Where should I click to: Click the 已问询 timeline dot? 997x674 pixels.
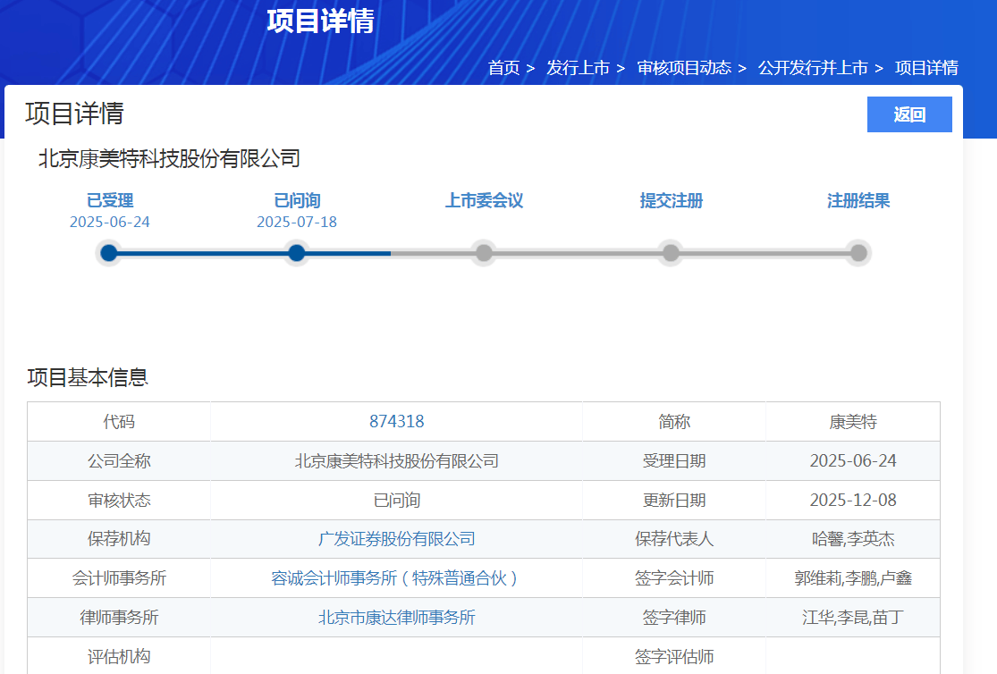pyautogui.click(x=297, y=253)
